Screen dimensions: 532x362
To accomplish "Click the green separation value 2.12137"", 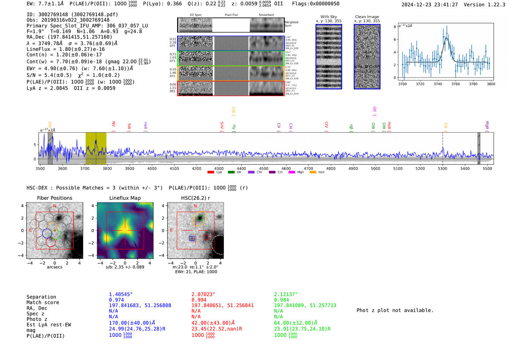I will (x=286, y=294).
